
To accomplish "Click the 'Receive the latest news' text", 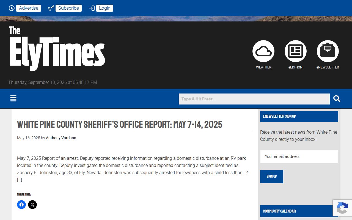I will [299, 136].
